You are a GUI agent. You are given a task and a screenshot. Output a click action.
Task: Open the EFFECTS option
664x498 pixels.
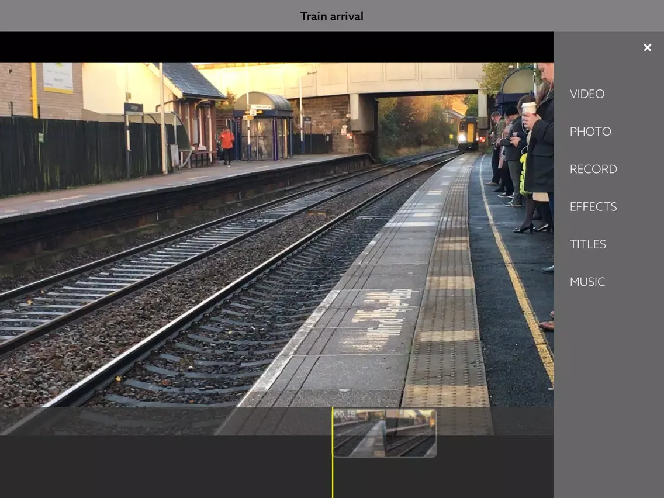pyautogui.click(x=593, y=207)
